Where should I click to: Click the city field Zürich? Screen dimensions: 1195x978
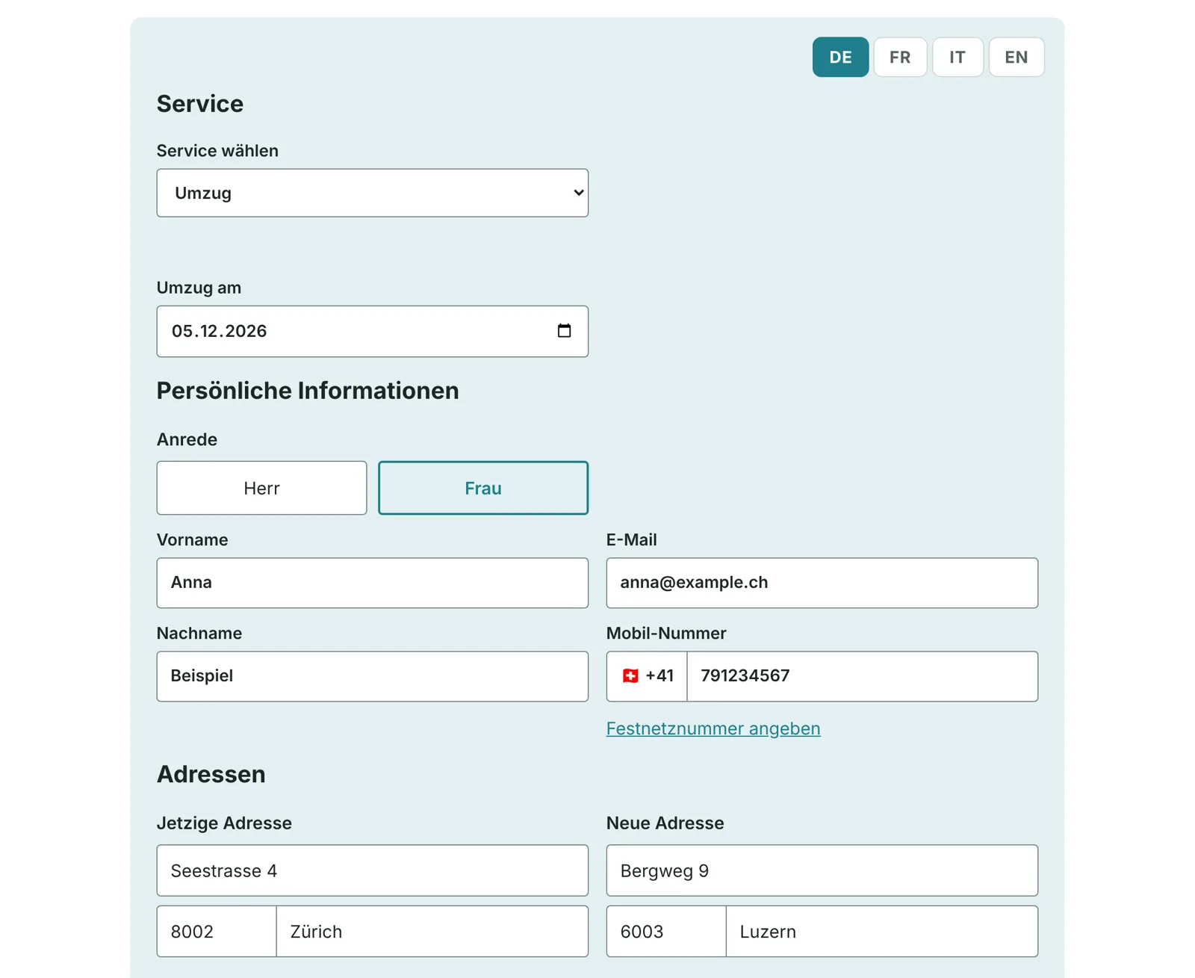pos(432,932)
